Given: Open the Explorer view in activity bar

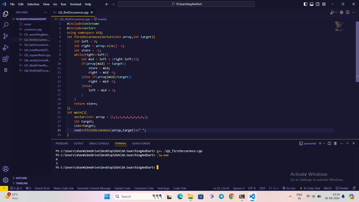Looking at the screenshot, I should coord(5,14).
